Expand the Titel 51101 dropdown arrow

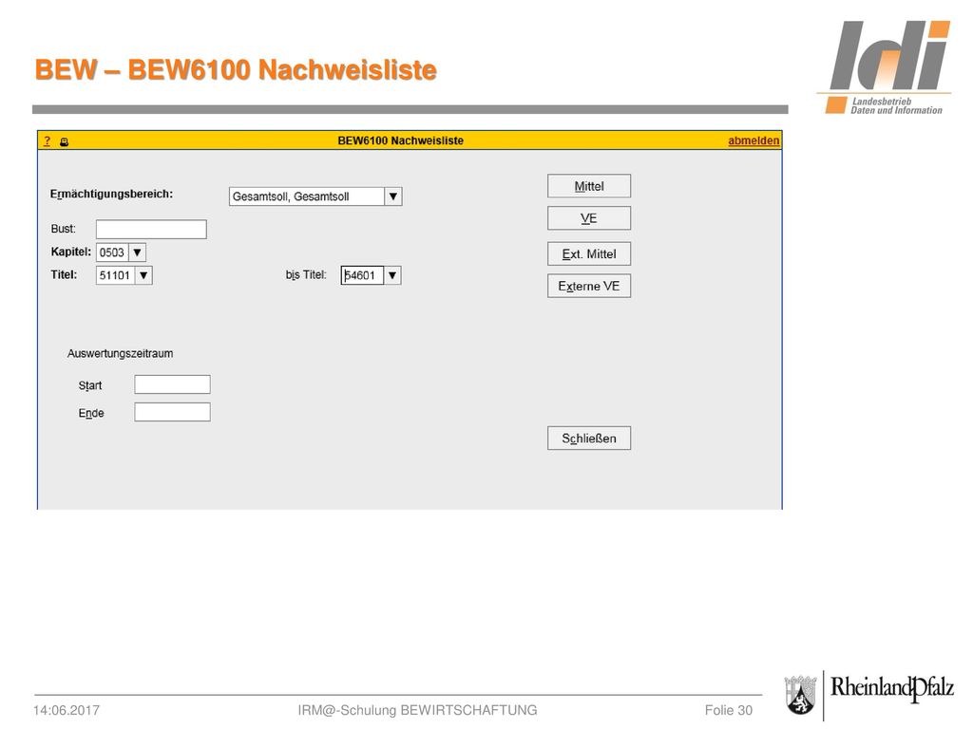143,275
